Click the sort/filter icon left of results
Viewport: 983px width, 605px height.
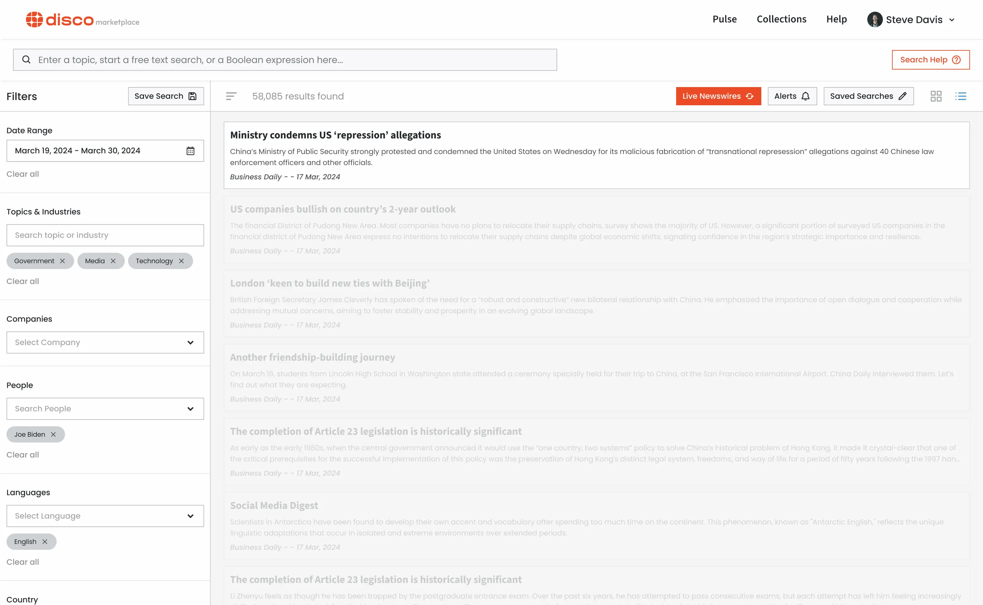(232, 96)
